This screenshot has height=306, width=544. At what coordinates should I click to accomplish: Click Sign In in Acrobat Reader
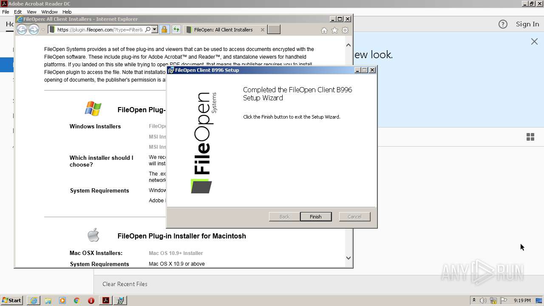click(x=527, y=24)
